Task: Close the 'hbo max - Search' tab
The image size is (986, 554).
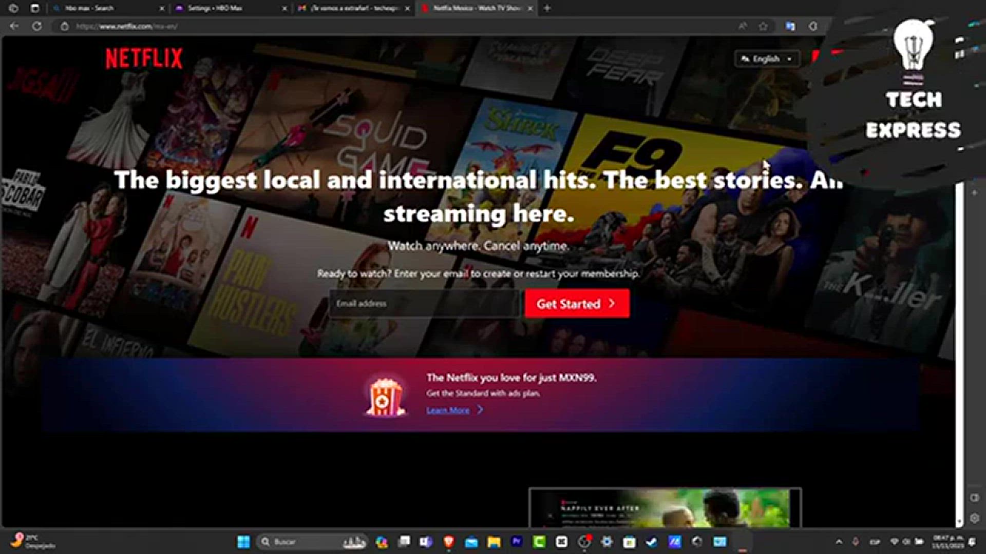Action: click(x=162, y=8)
